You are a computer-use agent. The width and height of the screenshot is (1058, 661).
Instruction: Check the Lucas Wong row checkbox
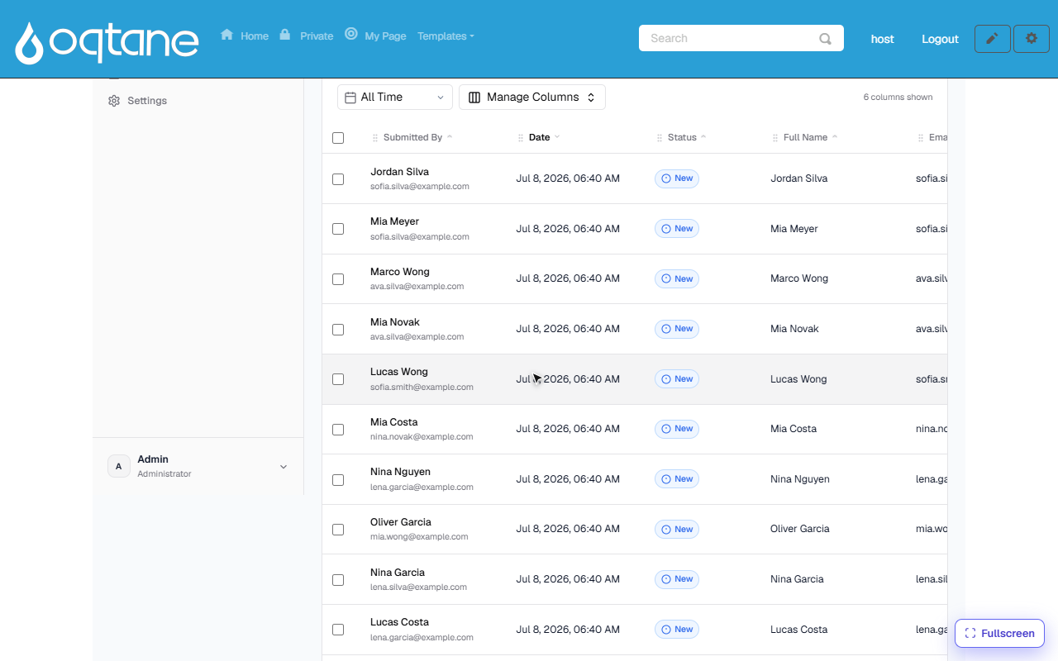tap(338, 379)
